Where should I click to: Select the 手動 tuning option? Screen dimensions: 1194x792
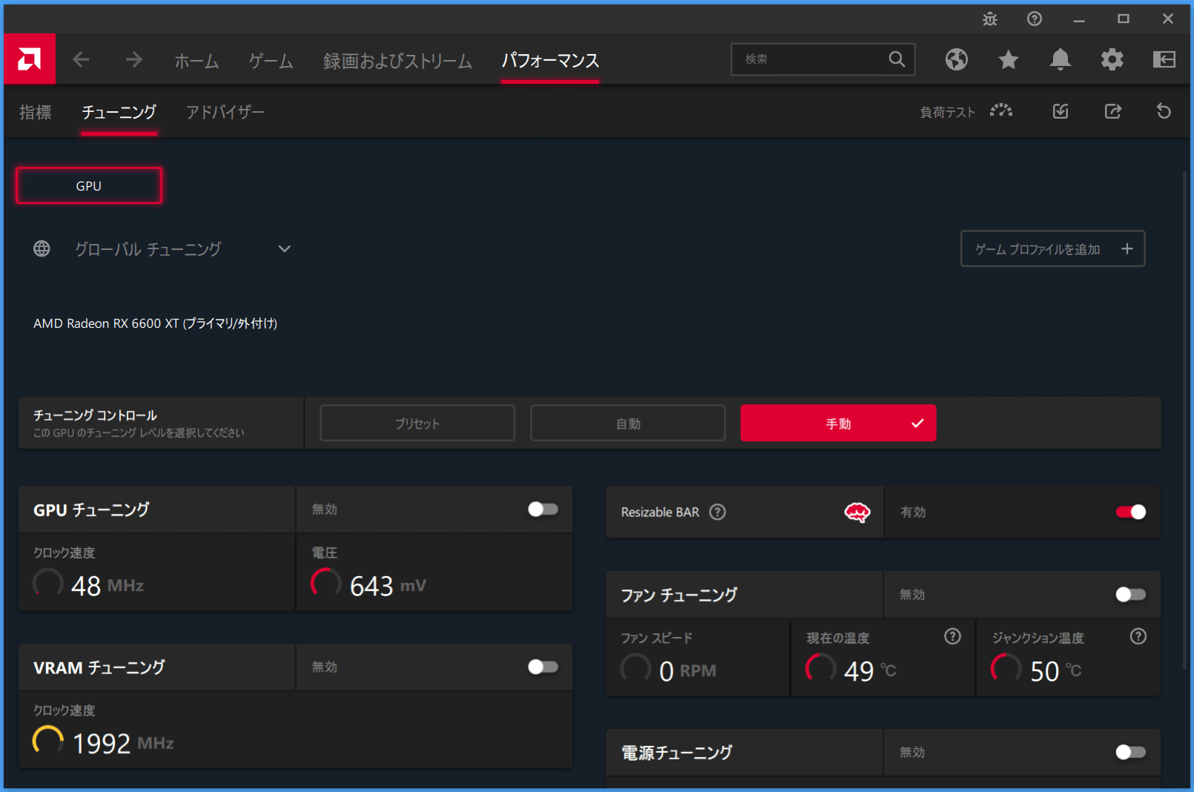(838, 423)
